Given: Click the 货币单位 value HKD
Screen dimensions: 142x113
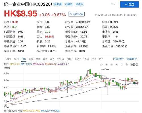Looking at the screenshot, I should [82, 51].
